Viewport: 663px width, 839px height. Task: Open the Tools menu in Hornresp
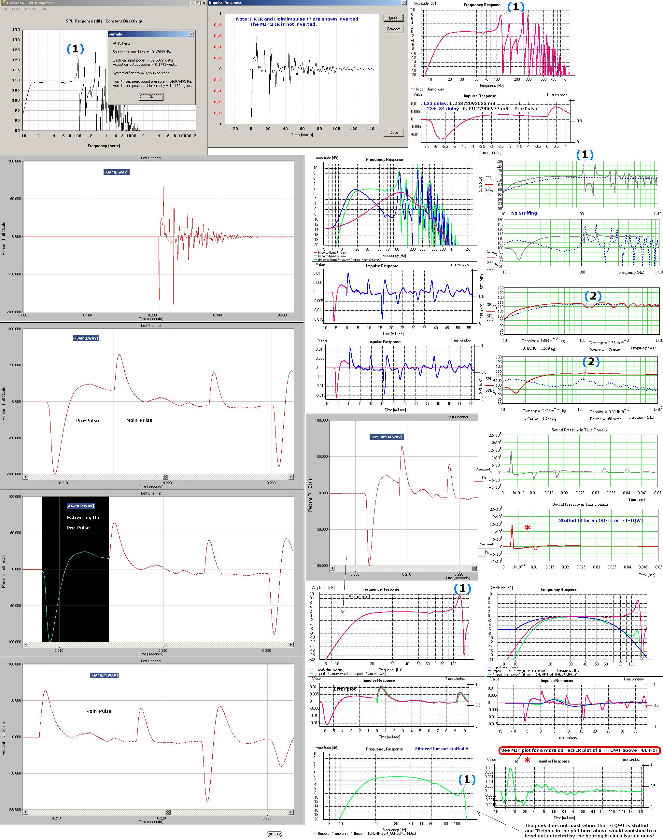(16, 9)
